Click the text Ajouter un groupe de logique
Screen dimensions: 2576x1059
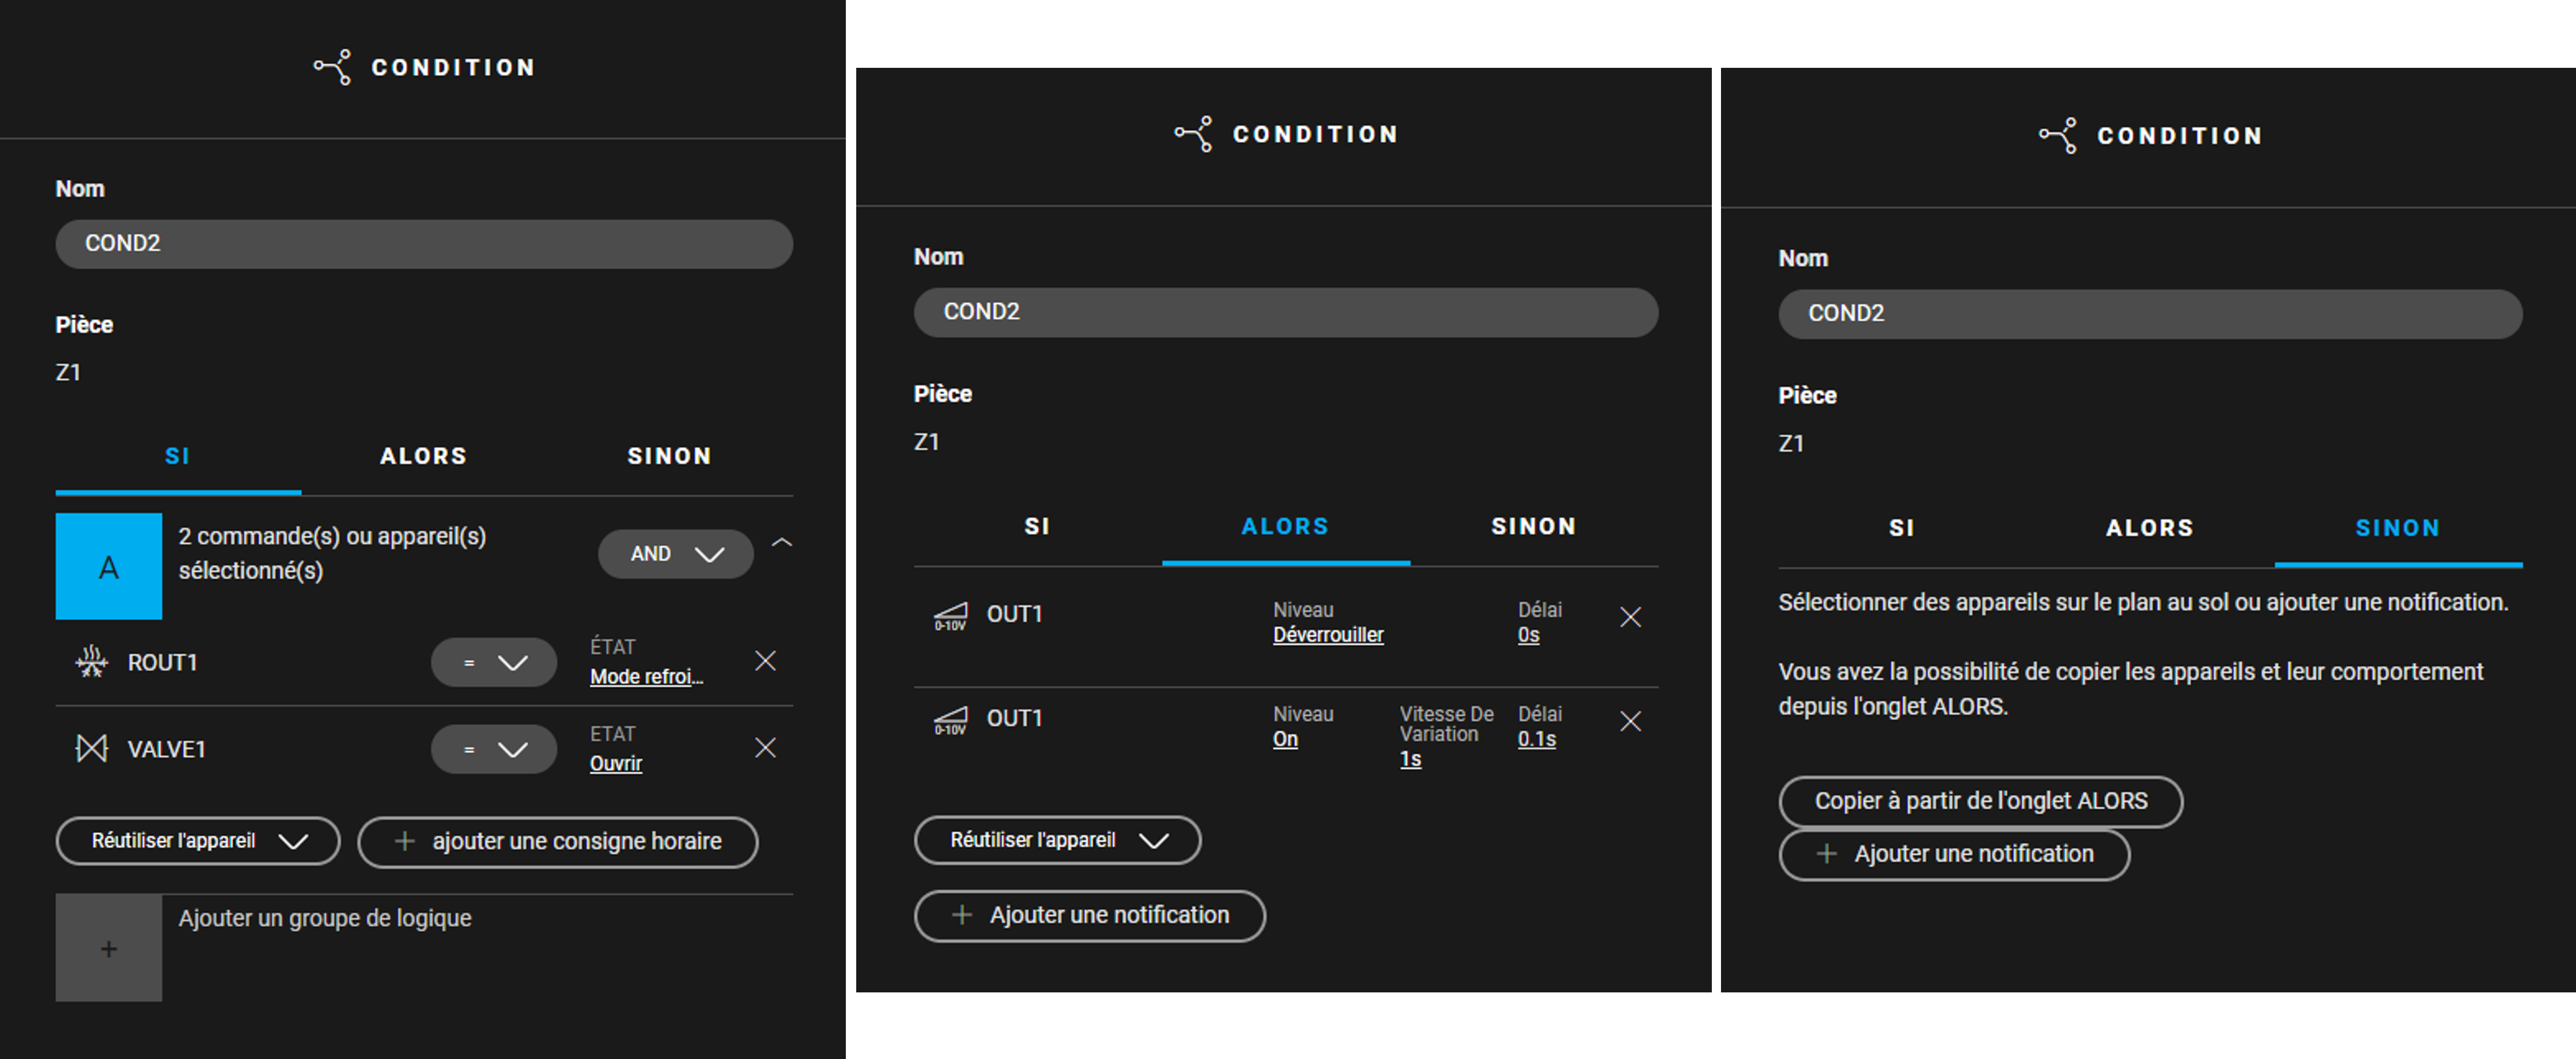(325, 918)
